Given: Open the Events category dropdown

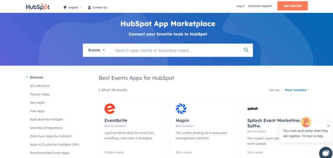Looking at the screenshot, I should (x=97, y=50).
